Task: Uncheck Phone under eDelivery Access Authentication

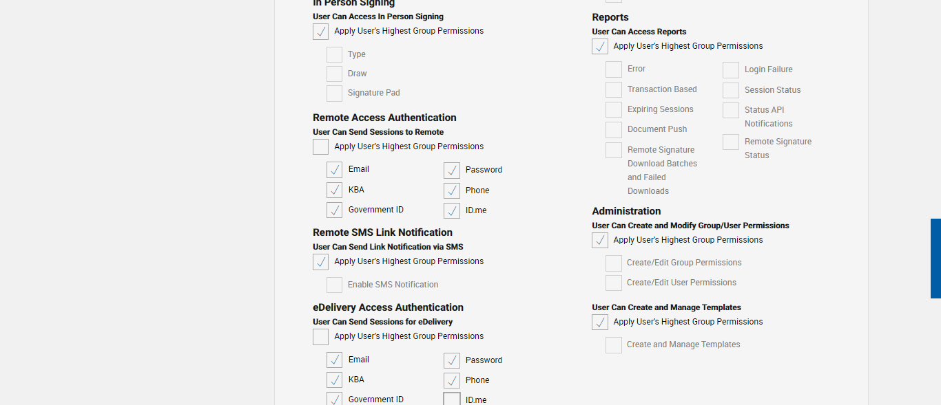Action: pos(452,380)
